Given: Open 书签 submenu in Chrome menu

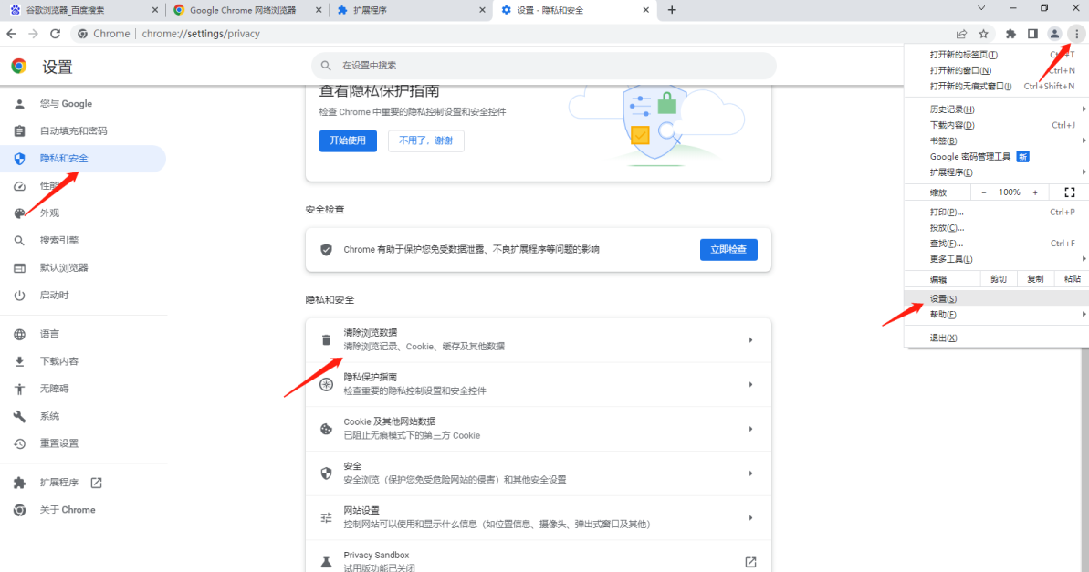Looking at the screenshot, I should [x=997, y=140].
